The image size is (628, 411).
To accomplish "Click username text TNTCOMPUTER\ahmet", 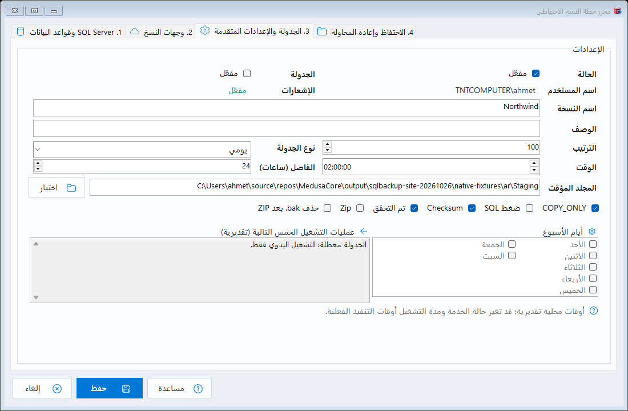I will [496, 91].
